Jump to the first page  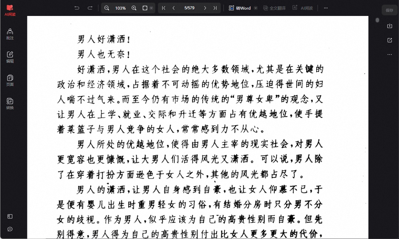pyautogui.click(x=164, y=8)
